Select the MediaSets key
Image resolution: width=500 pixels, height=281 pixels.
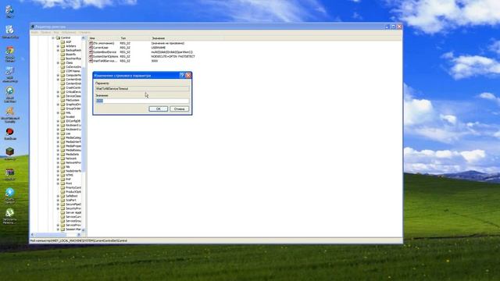tap(72, 155)
